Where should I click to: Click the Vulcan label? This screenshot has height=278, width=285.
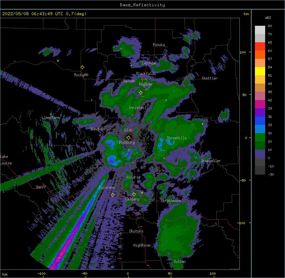180,261
